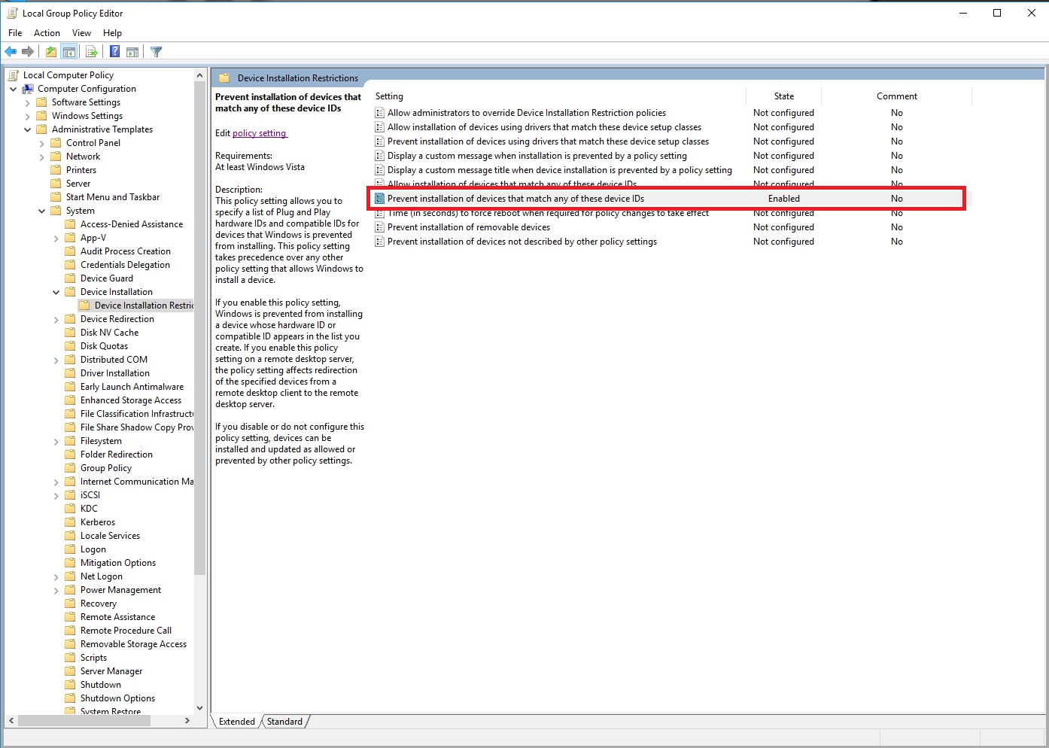Expand the Control Panel folder
The width and height of the screenshot is (1049, 748).
pyautogui.click(x=42, y=143)
